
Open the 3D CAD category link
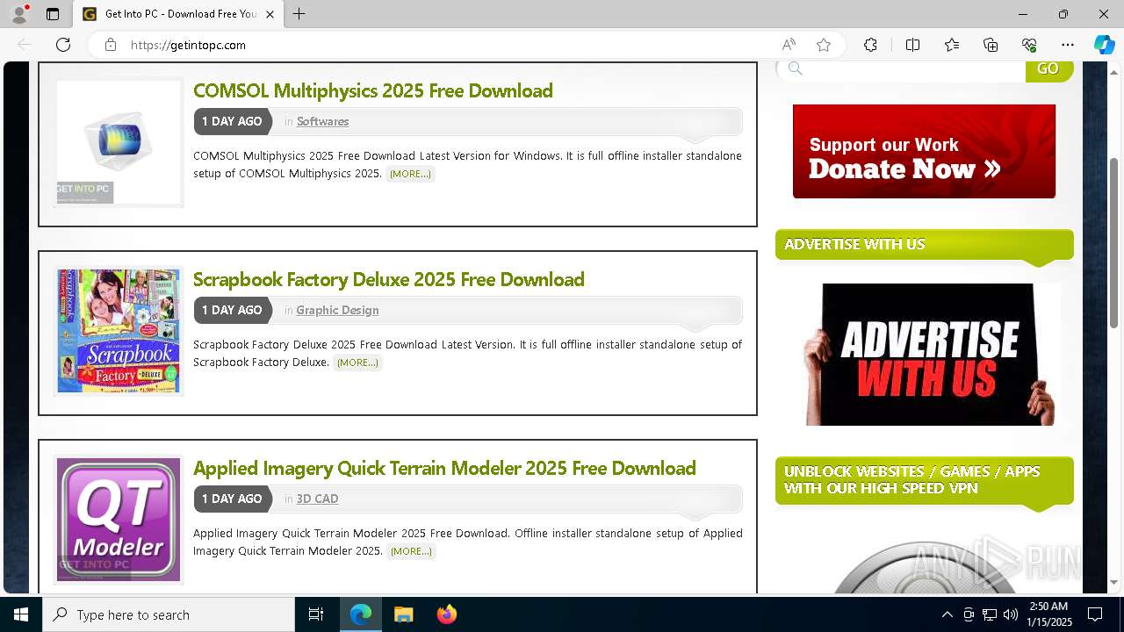coord(317,499)
